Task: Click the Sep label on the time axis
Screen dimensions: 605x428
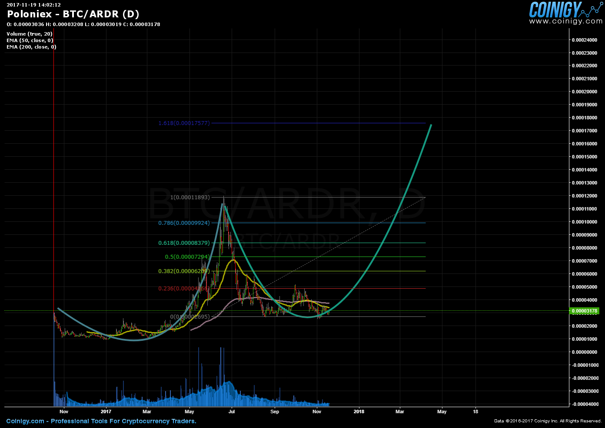Action: [275, 412]
